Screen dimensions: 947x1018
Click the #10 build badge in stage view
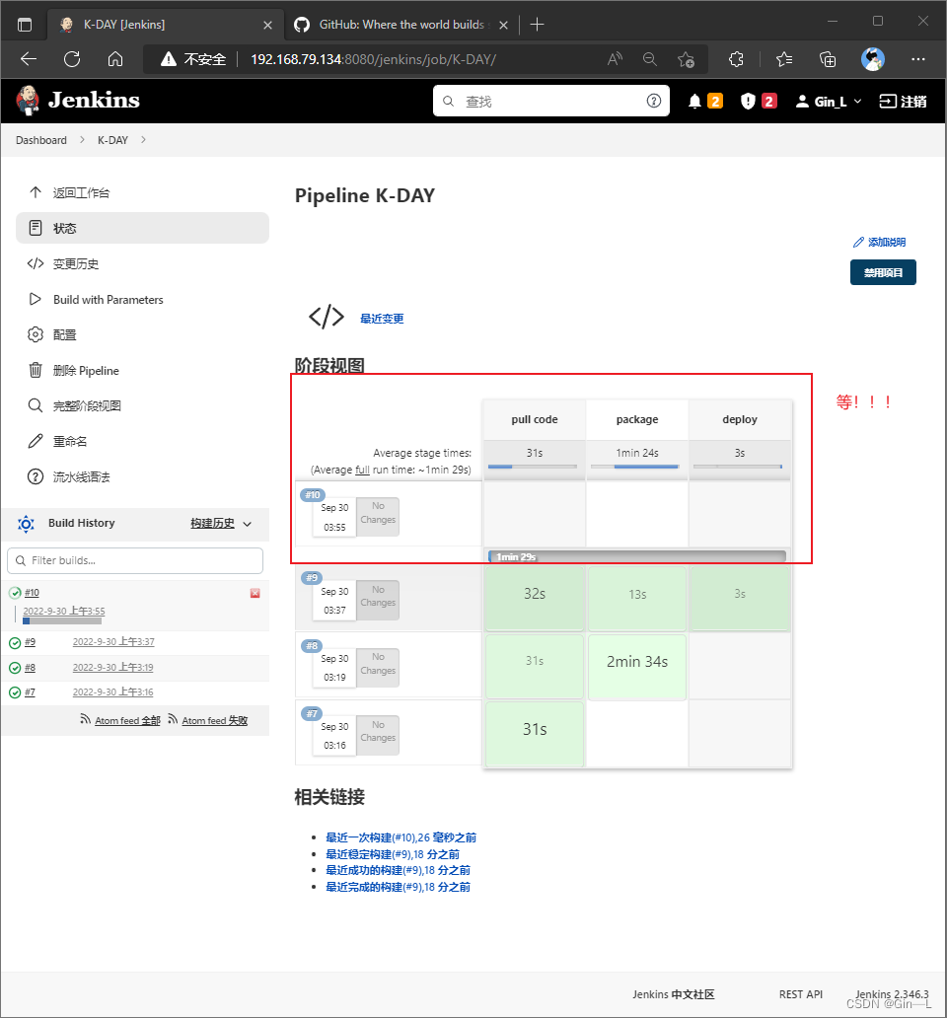tap(312, 495)
